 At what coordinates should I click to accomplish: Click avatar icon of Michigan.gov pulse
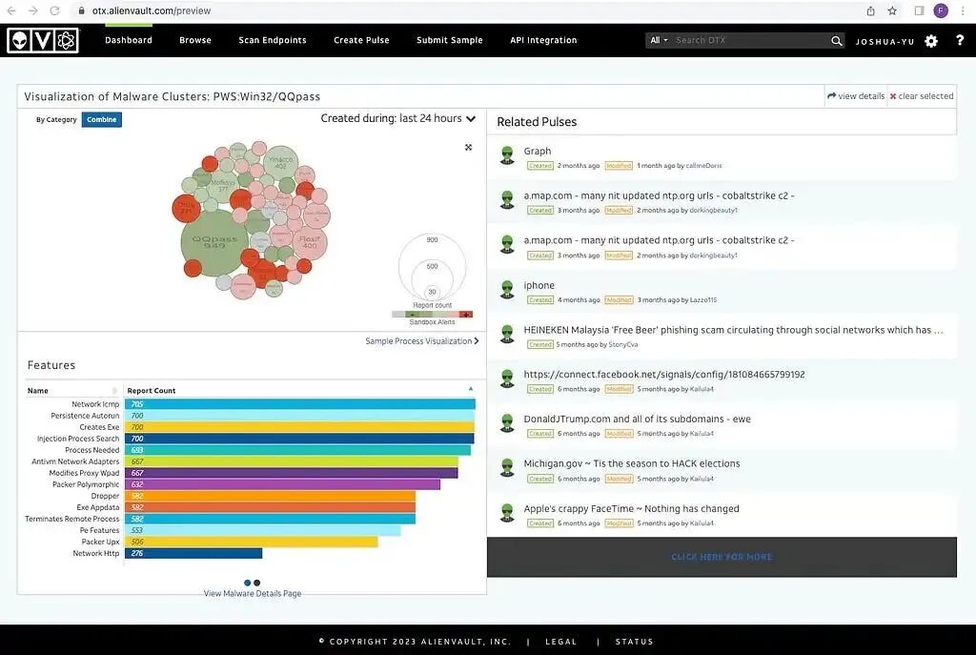coord(507,468)
